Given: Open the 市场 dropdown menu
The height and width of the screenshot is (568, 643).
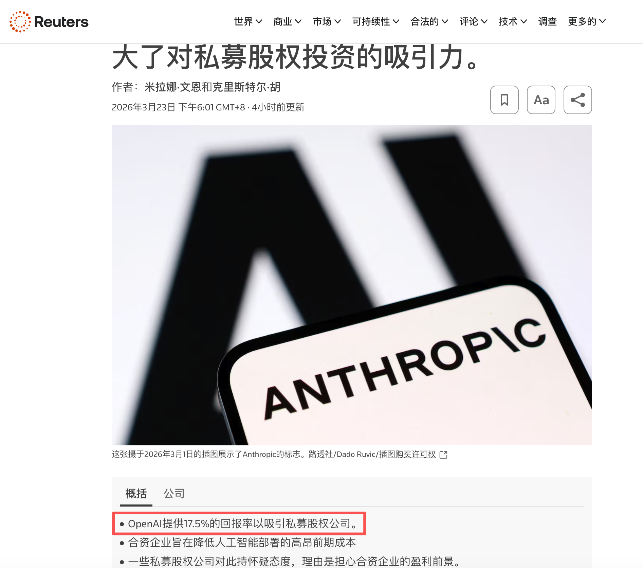Looking at the screenshot, I should point(327,22).
